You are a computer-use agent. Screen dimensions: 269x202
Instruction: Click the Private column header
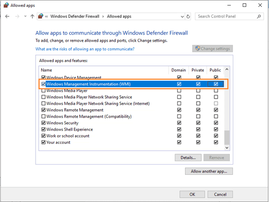pyautogui.click(x=197, y=70)
